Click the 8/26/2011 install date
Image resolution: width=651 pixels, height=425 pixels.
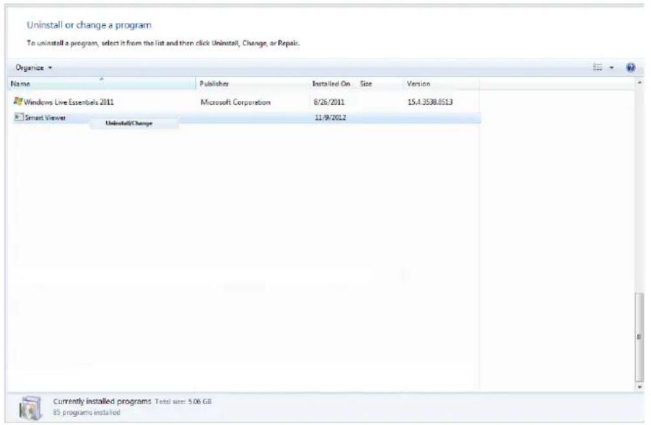click(x=329, y=102)
